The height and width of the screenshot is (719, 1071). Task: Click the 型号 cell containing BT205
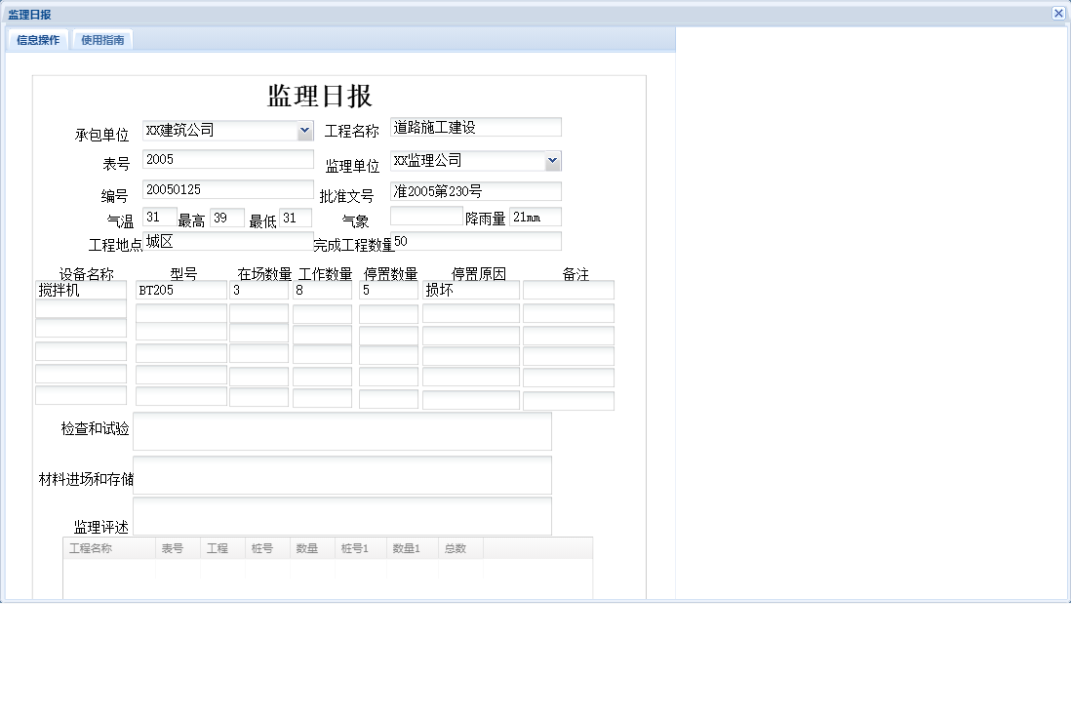(179, 289)
